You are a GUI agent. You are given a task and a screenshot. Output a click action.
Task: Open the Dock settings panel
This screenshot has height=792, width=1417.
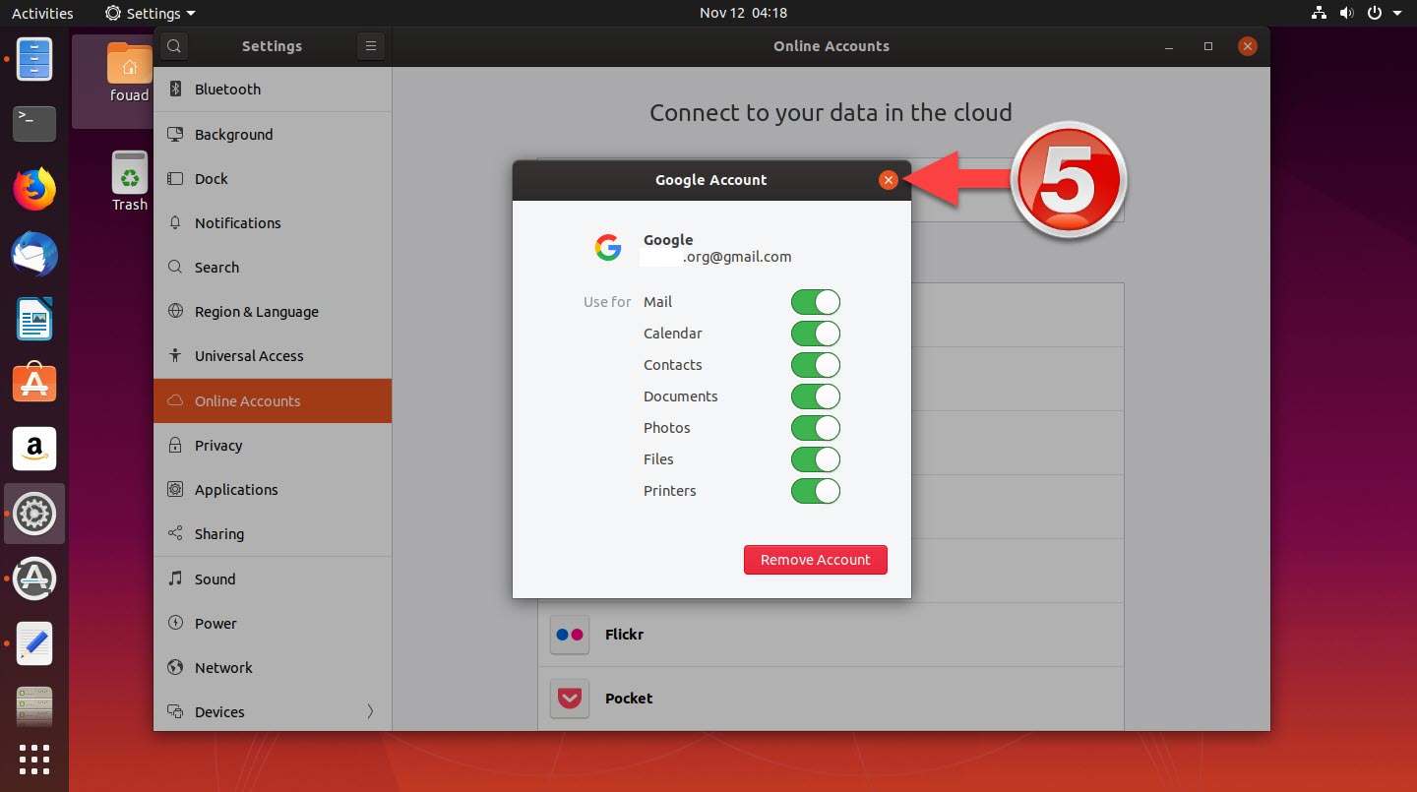pos(273,178)
